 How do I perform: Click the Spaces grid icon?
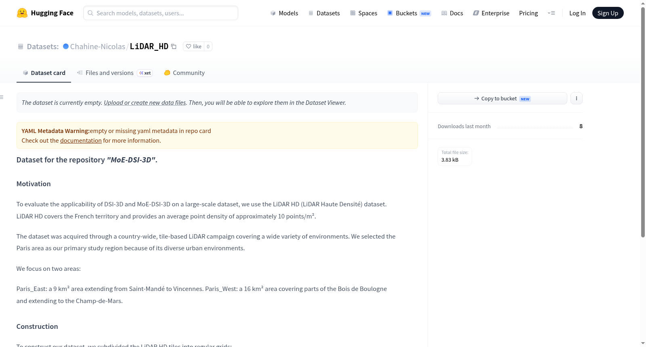(353, 13)
